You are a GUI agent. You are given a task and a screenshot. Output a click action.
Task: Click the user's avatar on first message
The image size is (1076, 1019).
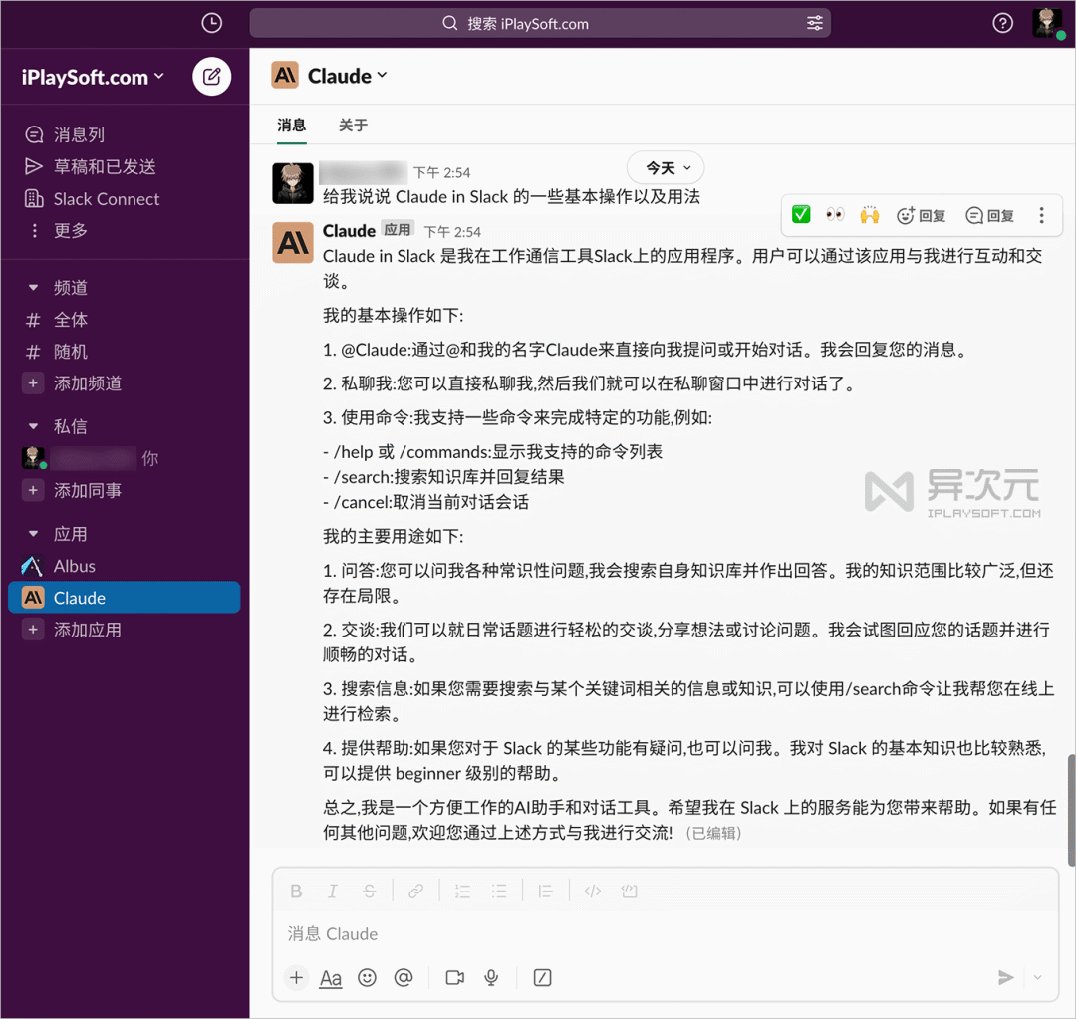[x=293, y=183]
